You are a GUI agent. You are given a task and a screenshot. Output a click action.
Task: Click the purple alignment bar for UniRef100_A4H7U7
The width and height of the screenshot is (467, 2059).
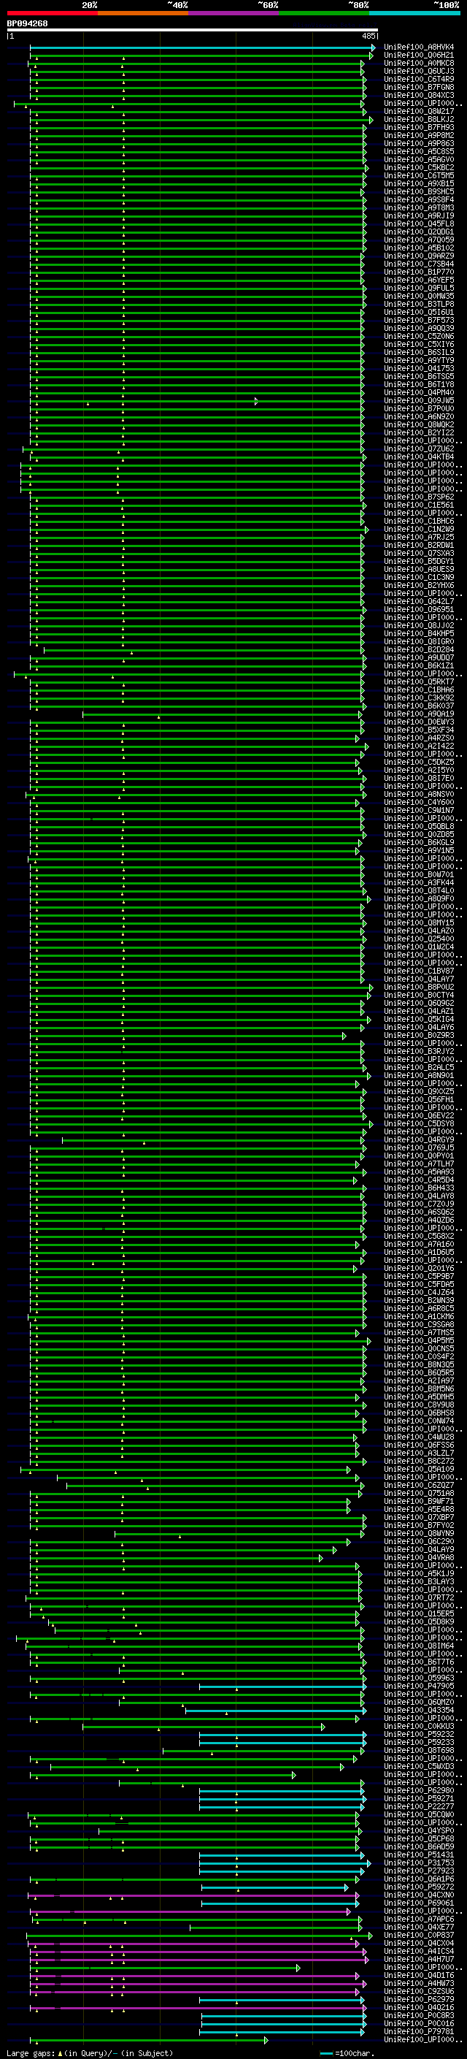pos(200,1959)
